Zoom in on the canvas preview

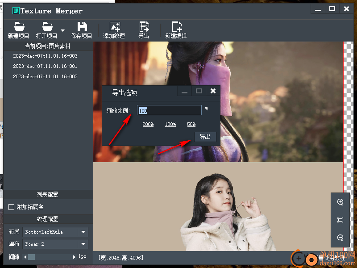click(x=340, y=202)
